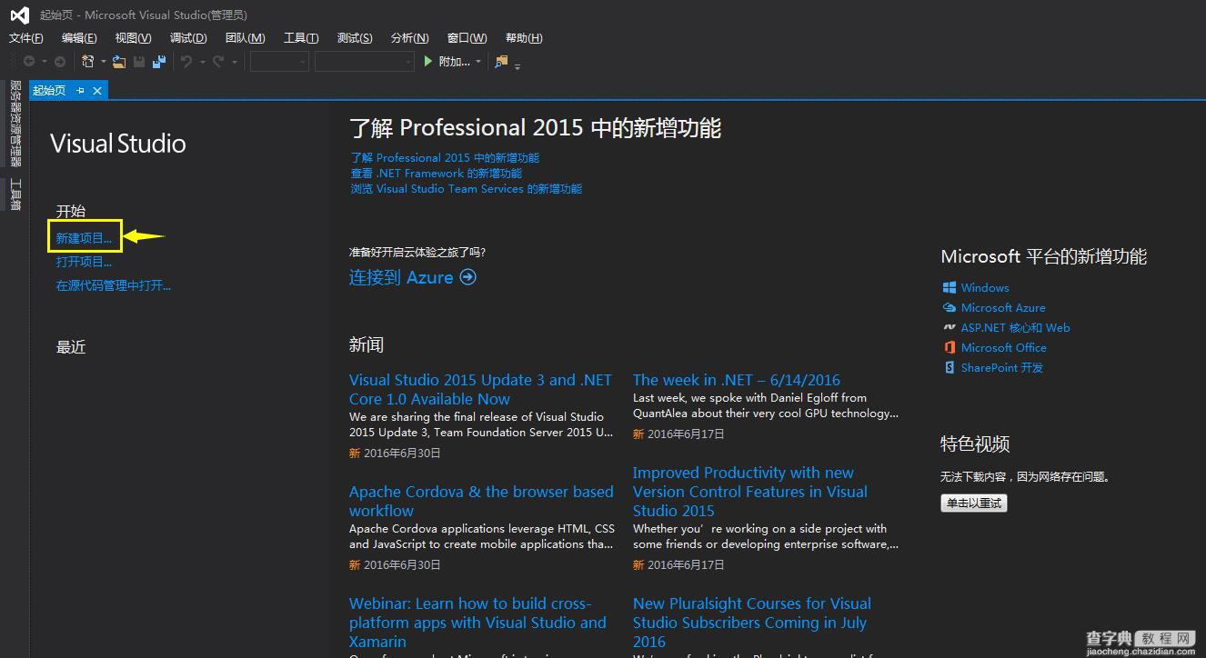Click the Microsoft Office text link

click(1003, 347)
